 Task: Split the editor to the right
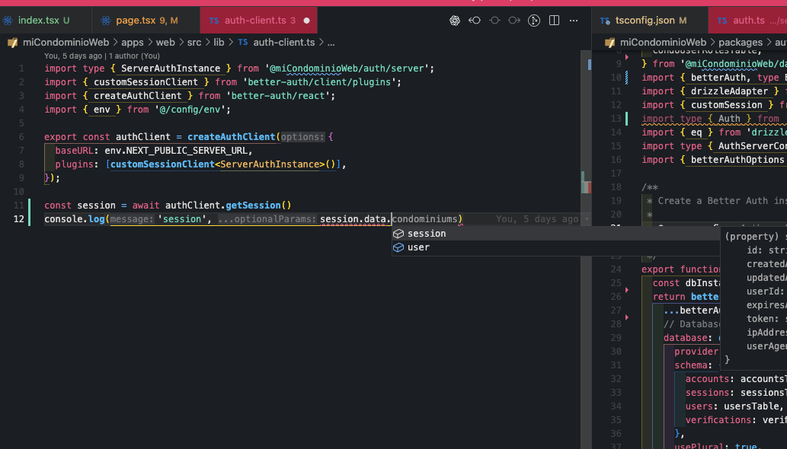point(554,21)
